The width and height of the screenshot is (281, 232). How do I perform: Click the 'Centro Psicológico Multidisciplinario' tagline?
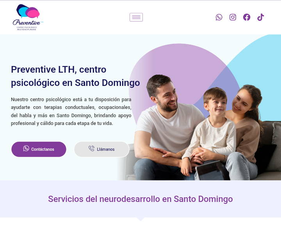point(27,29)
